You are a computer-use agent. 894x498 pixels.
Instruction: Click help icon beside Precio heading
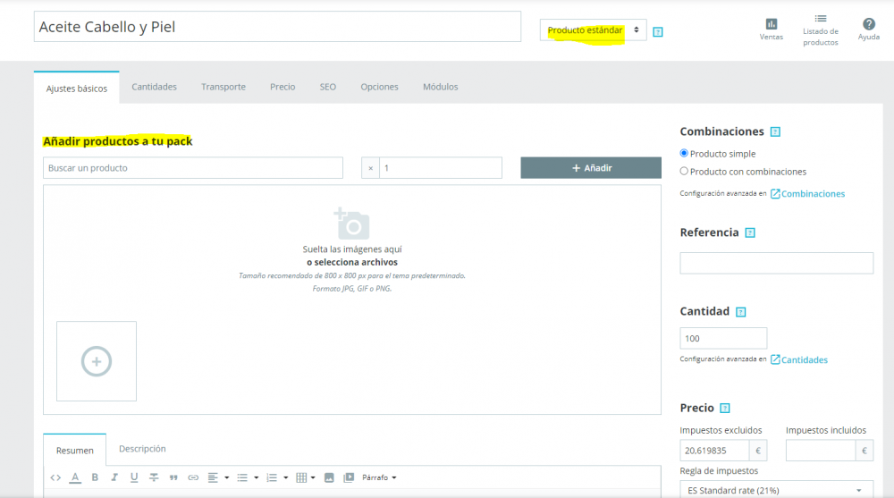pos(725,409)
